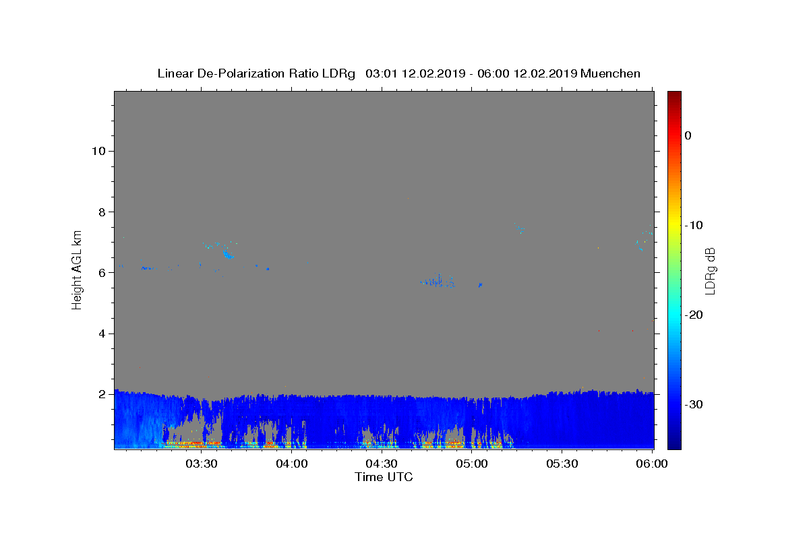809x539 pixels.
Task: Click the '04:00' time tick label
Action: (291, 464)
